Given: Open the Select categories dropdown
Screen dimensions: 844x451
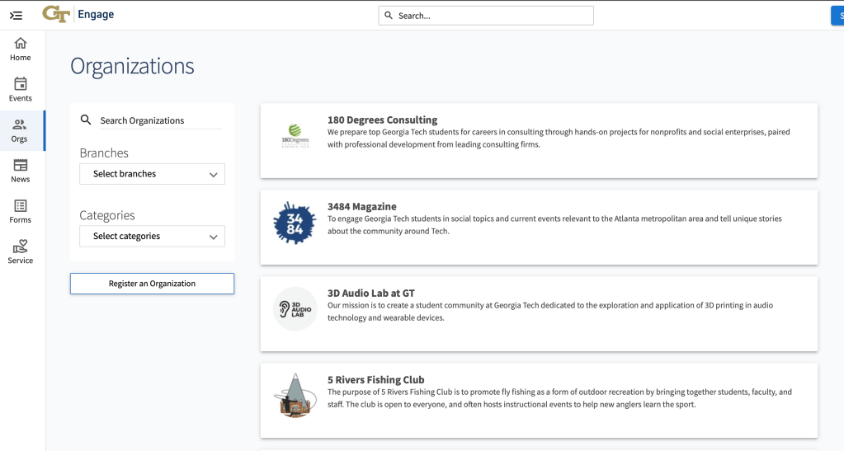Looking at the screenshot, I should pos(153,237).
